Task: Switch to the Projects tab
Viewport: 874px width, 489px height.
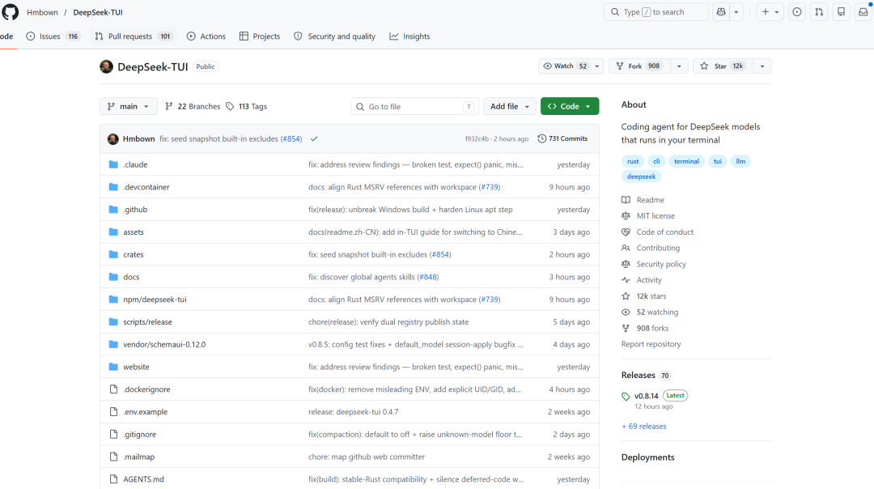Action: 260,36
